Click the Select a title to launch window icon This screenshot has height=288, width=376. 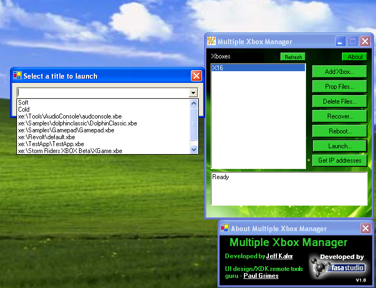click(x=18, y=75)
